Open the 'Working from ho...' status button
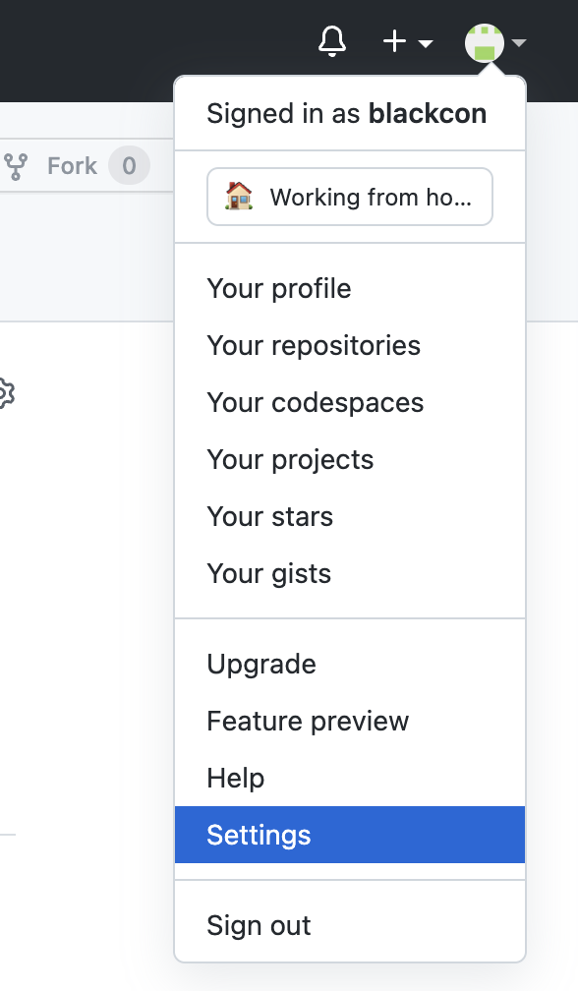Viewport: 578px width, 991px height. click(x=350, y=197)
